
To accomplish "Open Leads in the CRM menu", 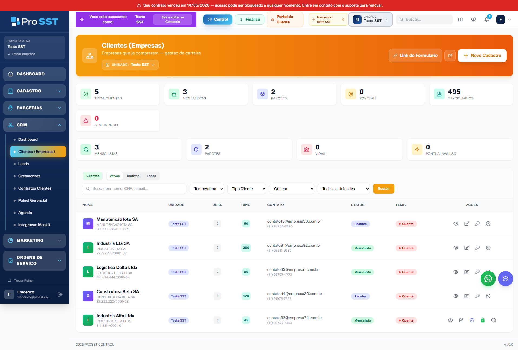I will pyautogui.click(x=24, y=164).
